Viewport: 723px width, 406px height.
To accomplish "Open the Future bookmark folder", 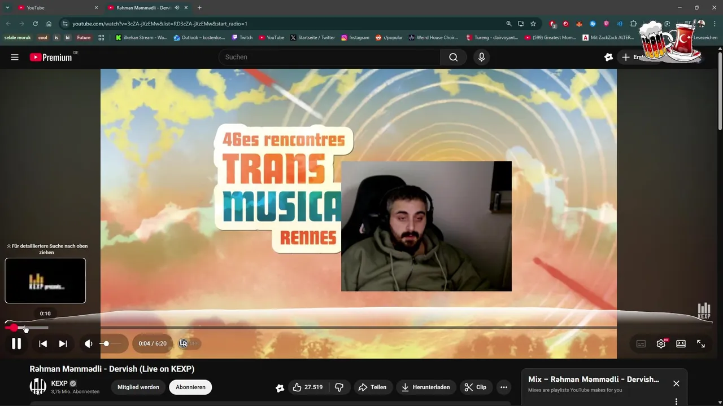I will pyautogui.click(x=84, y=38).
